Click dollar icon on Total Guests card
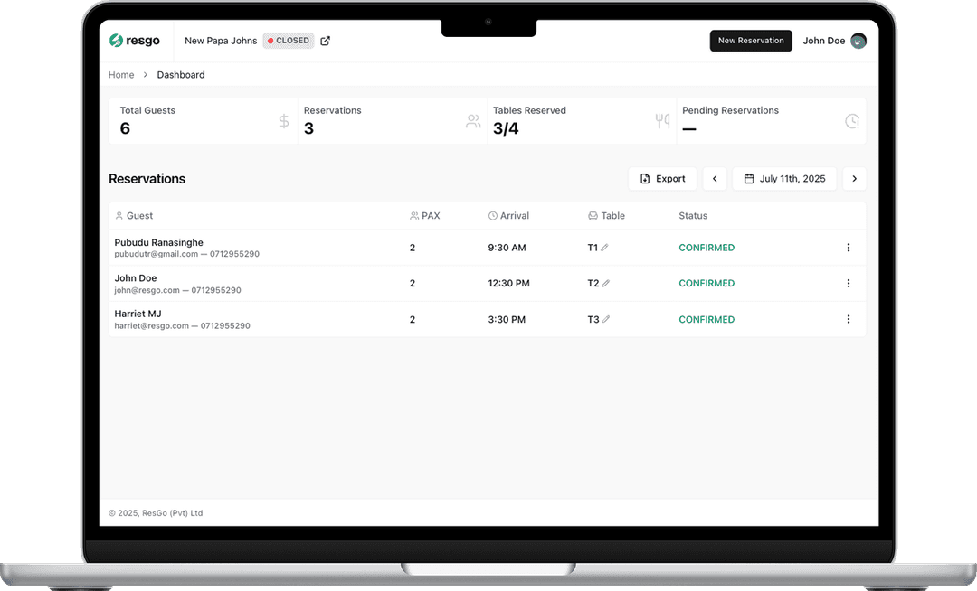Screen dimensions: 977x591 (x=284, y=121)
